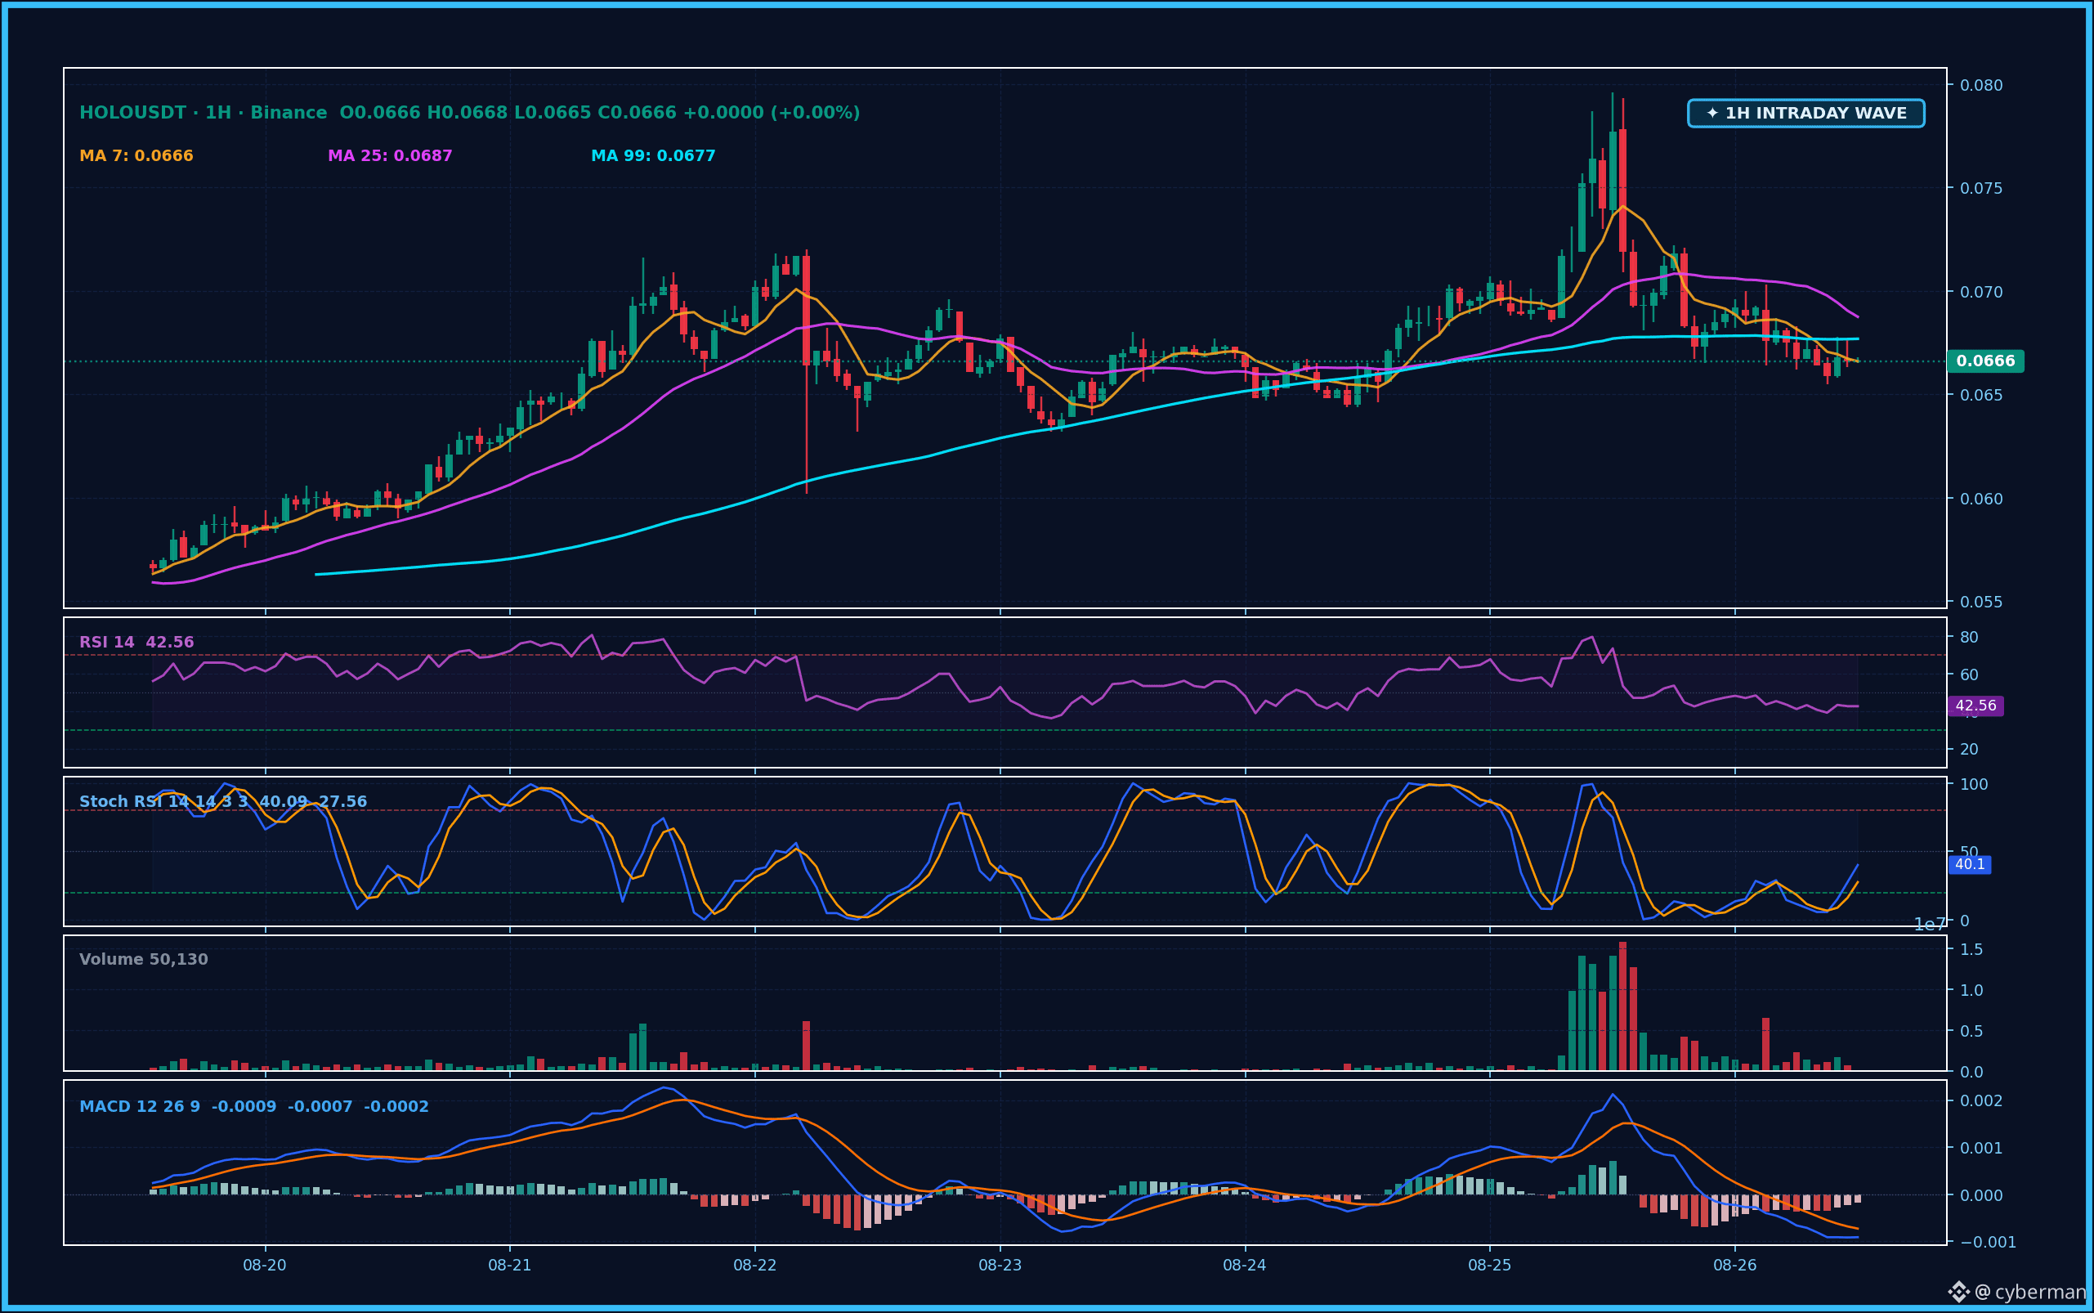Select the Stoch RSI 14 14 3 3 label
The height and width of the screenshot is (1313, 2094).
pyautogui.click(x=223, y=801)
